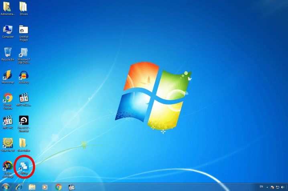Open Windows Explorer from the taskbar
The height and width of the screenshot is (191, 288).
[32, 187]
